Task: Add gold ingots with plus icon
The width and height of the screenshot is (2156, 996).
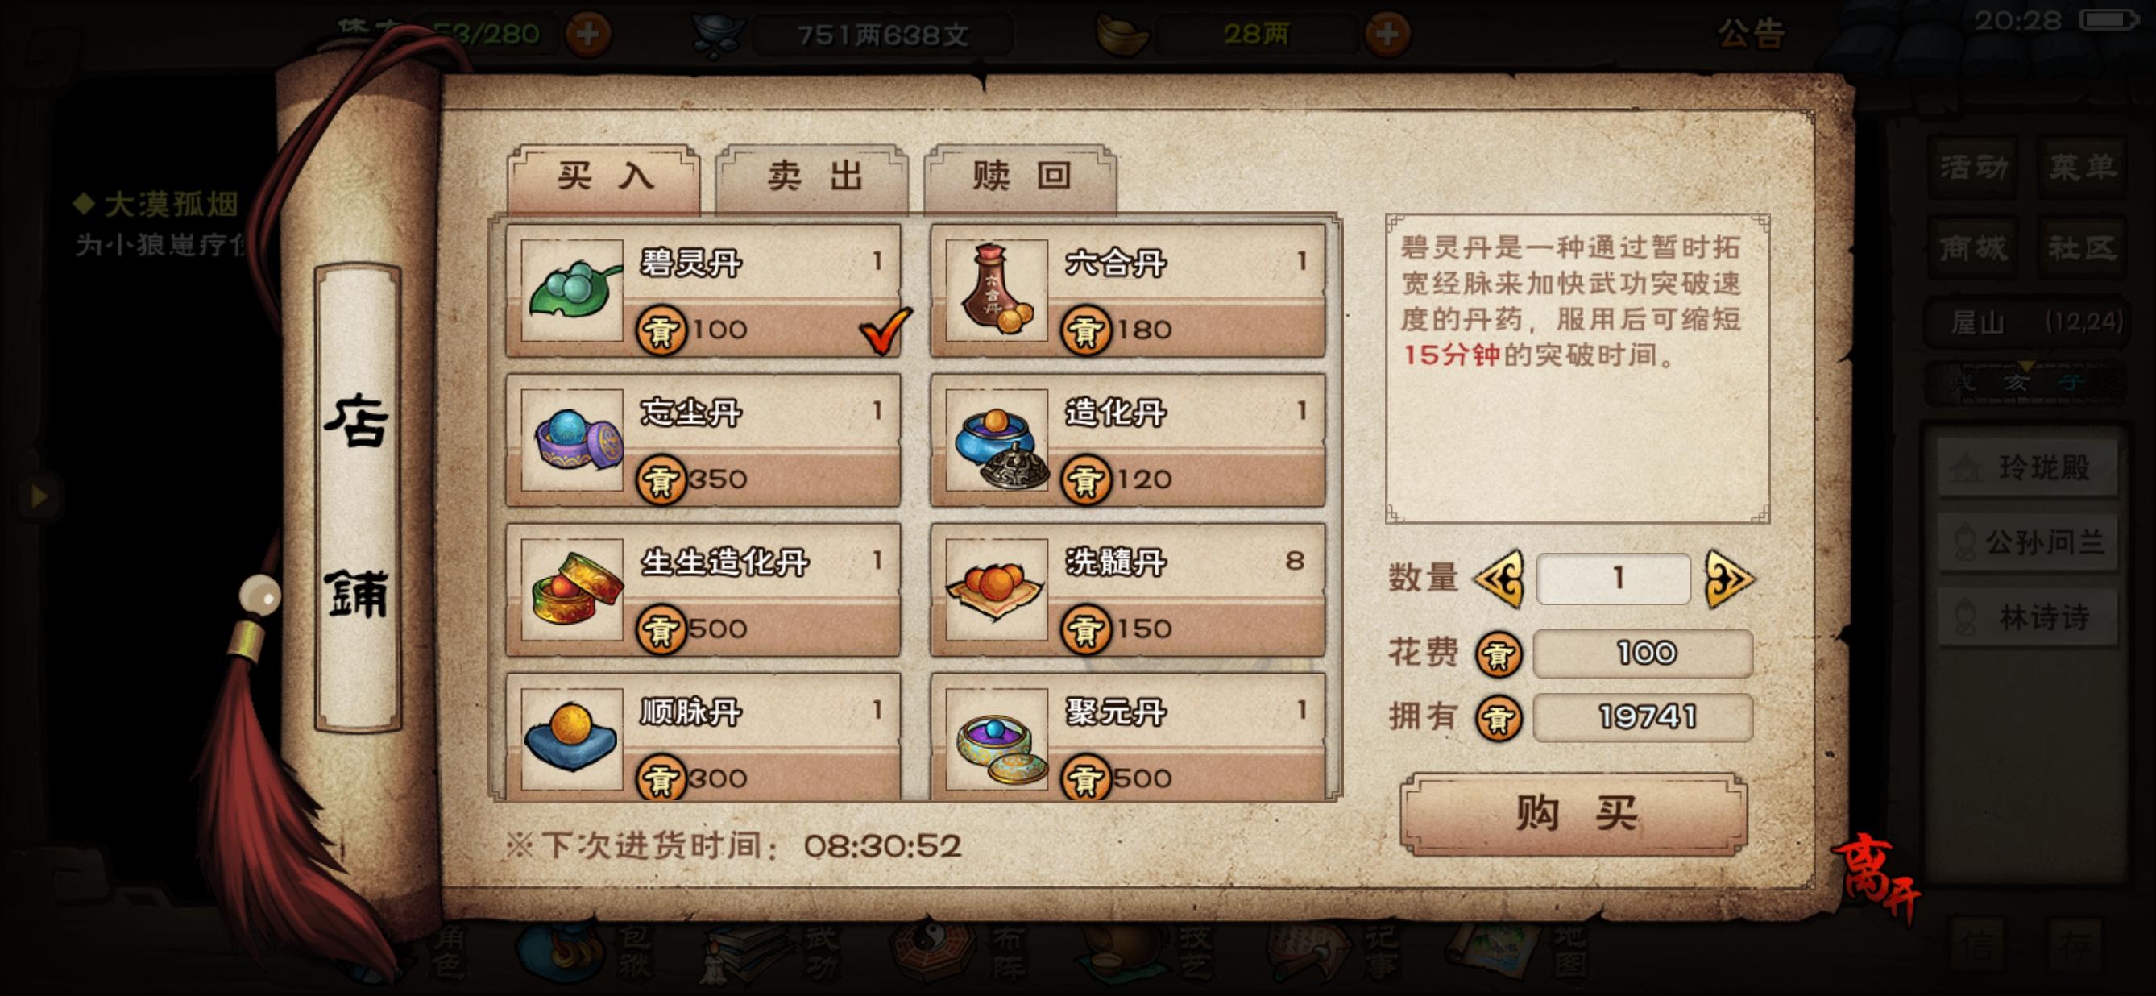Action: coord(1387,35)
